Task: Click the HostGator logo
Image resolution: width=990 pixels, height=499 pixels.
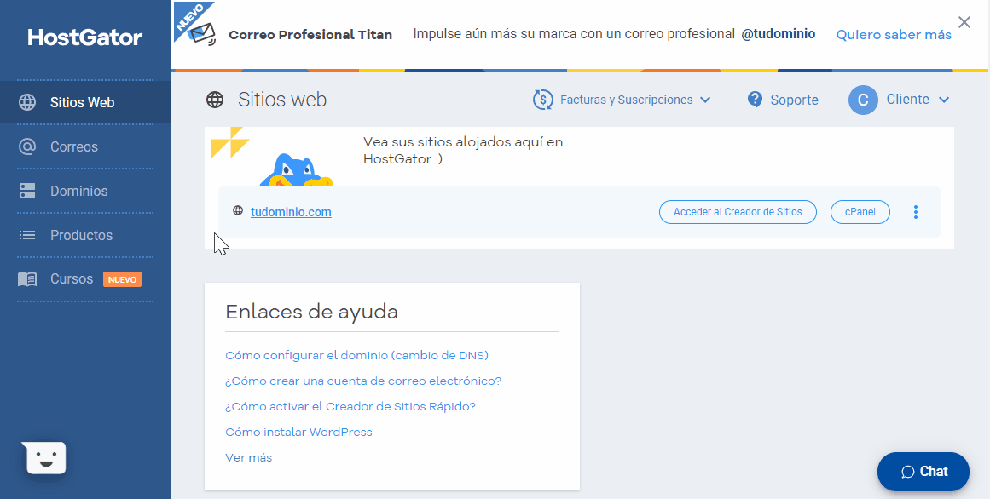Action: [85, 37]
